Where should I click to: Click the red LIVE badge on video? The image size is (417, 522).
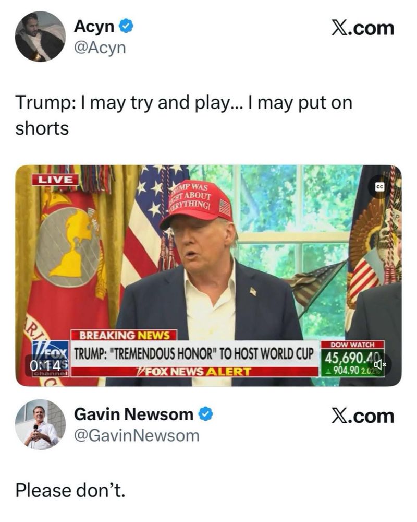click(56, 180)
